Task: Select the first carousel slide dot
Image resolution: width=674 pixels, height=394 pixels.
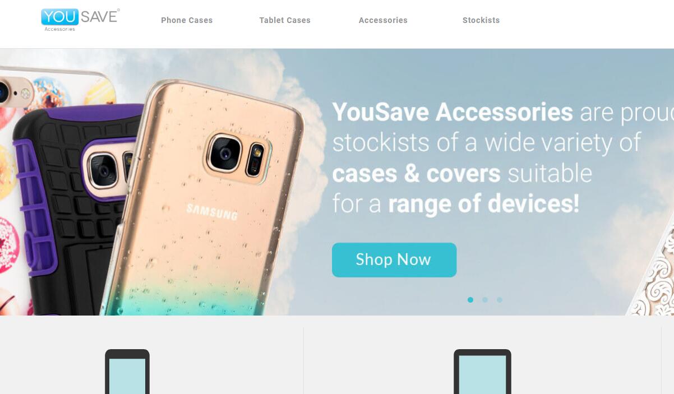Action: [470, 300]
